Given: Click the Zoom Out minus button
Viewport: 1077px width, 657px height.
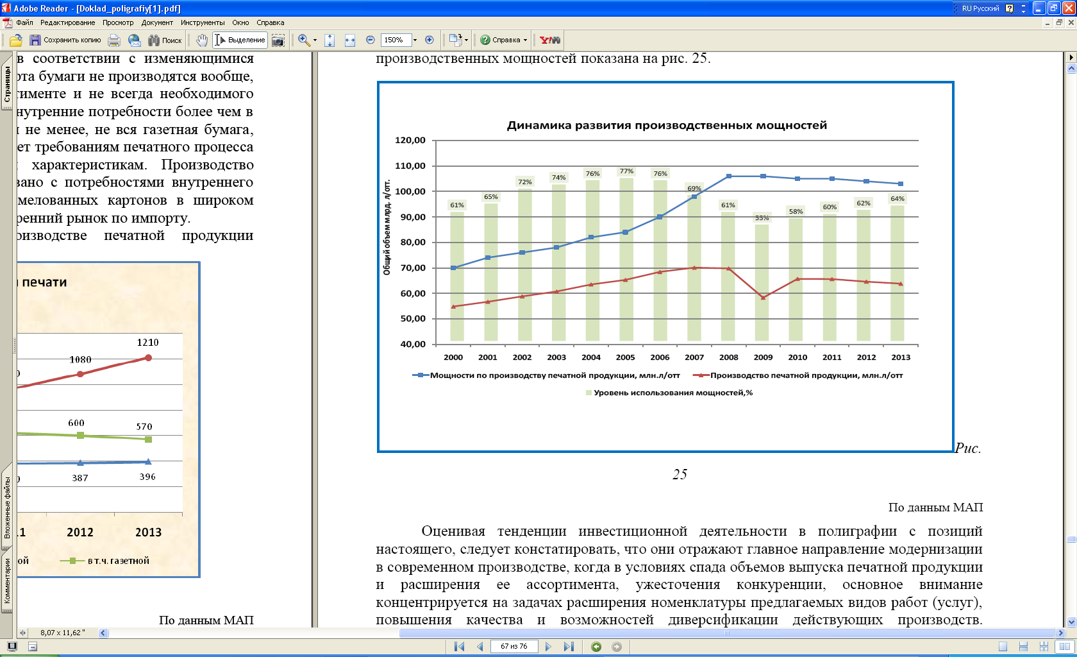Looking at the screenshot, I should [x=371, y=40].
